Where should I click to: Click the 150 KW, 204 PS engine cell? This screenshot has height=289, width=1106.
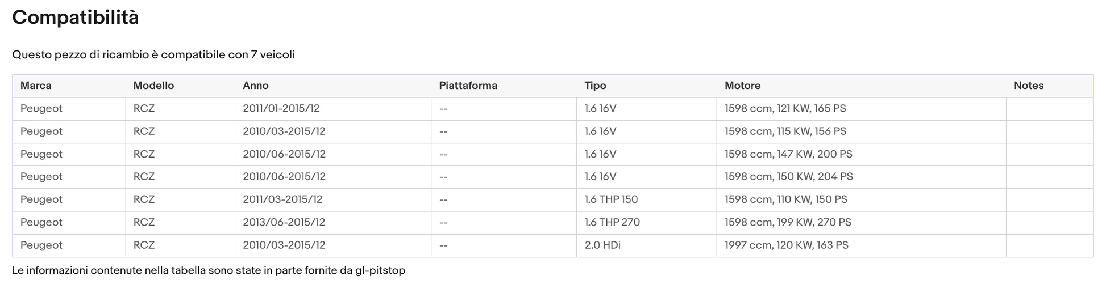pyautogui.click(x=861, y=177)
